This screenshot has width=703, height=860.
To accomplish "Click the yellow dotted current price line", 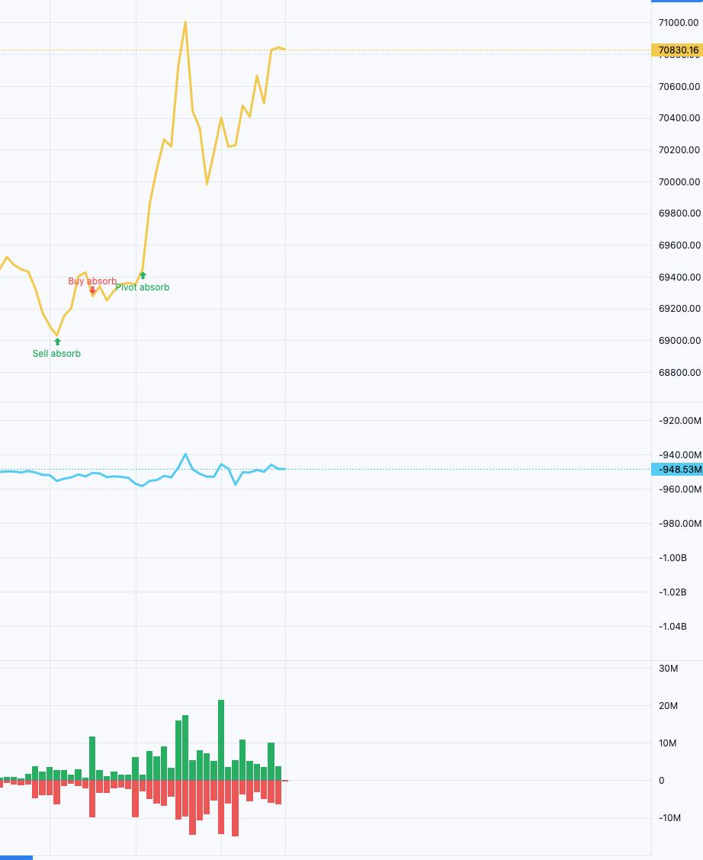I will pyautogui.click(x=457, y=50).
